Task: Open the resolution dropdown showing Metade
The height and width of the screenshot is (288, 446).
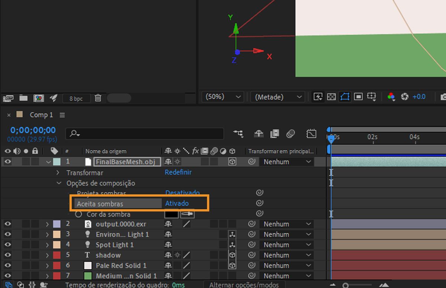Action: tap(277, 97)
